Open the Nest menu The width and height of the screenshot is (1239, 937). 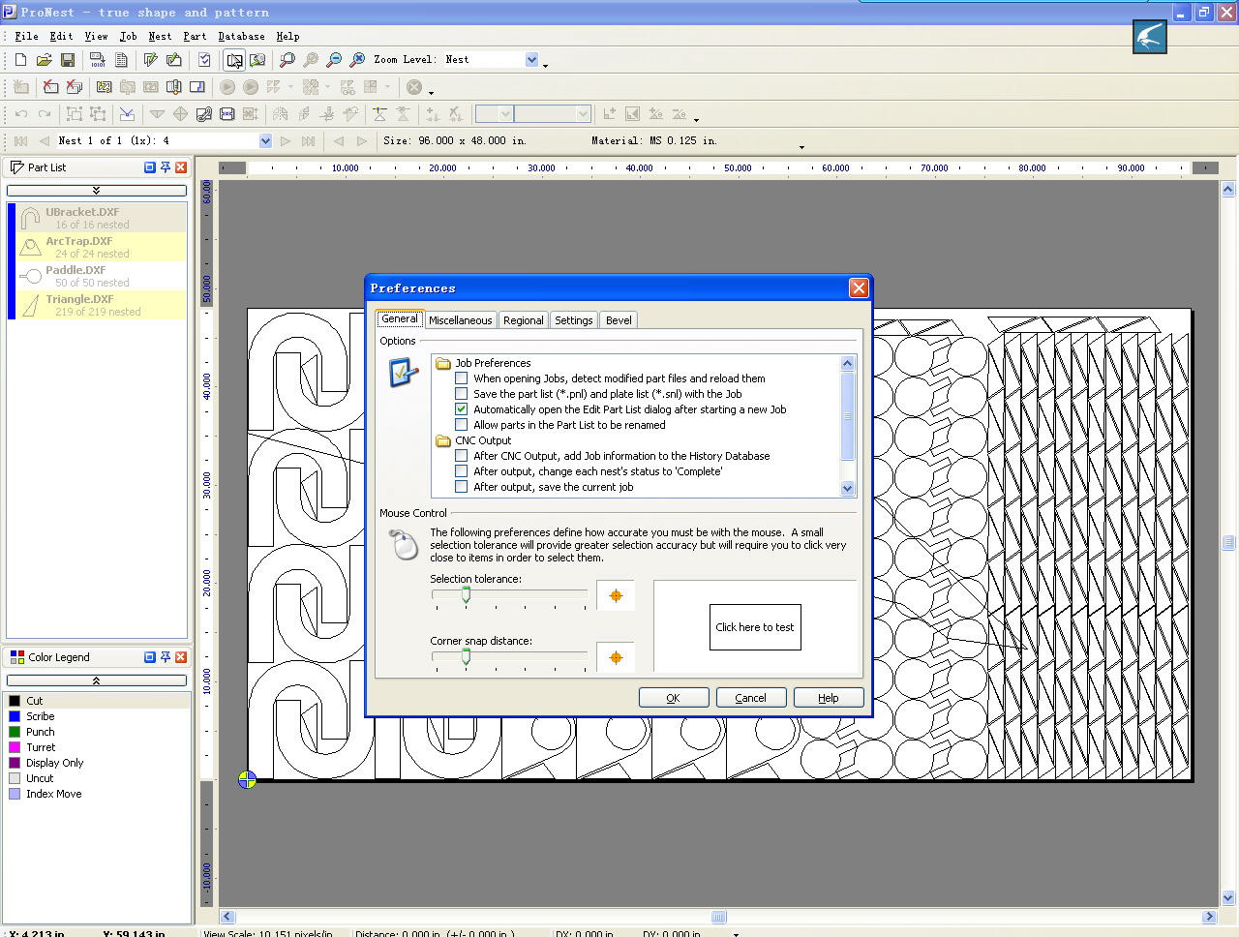click(160, 36)
